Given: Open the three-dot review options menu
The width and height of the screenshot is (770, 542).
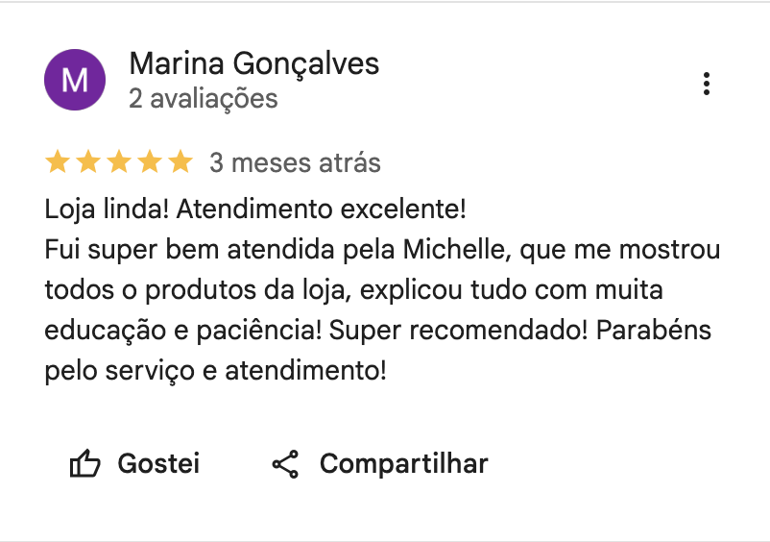Looking at the screenshot, I should point(707,84).
